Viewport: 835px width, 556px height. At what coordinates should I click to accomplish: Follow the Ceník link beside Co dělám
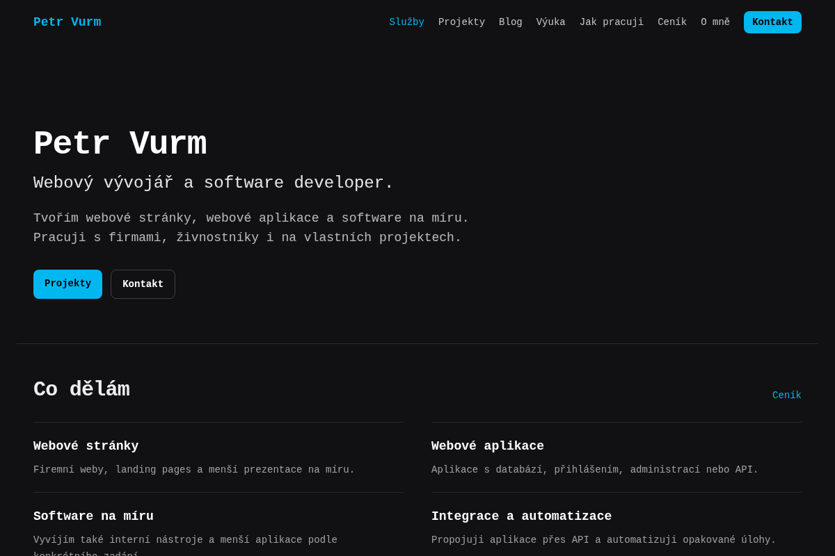pos(787,395)
